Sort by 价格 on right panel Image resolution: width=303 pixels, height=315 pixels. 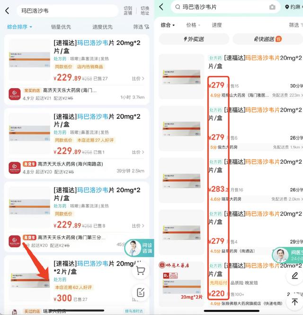(193, 25)
